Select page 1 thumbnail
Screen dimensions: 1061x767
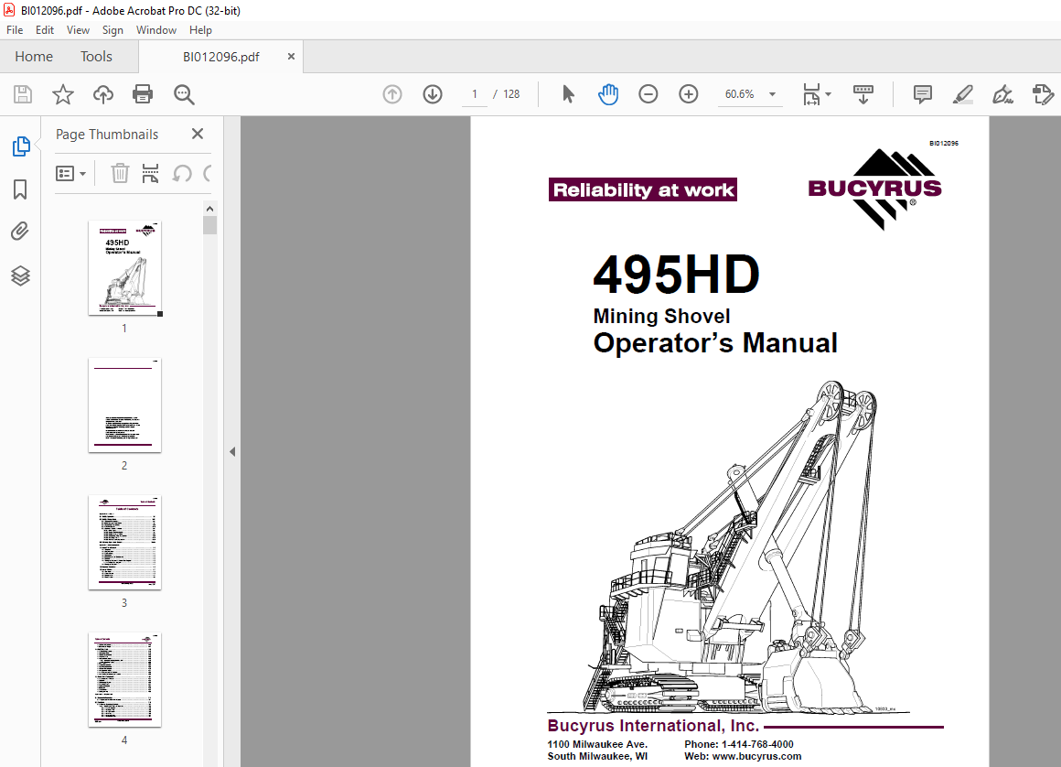(124, 268)
